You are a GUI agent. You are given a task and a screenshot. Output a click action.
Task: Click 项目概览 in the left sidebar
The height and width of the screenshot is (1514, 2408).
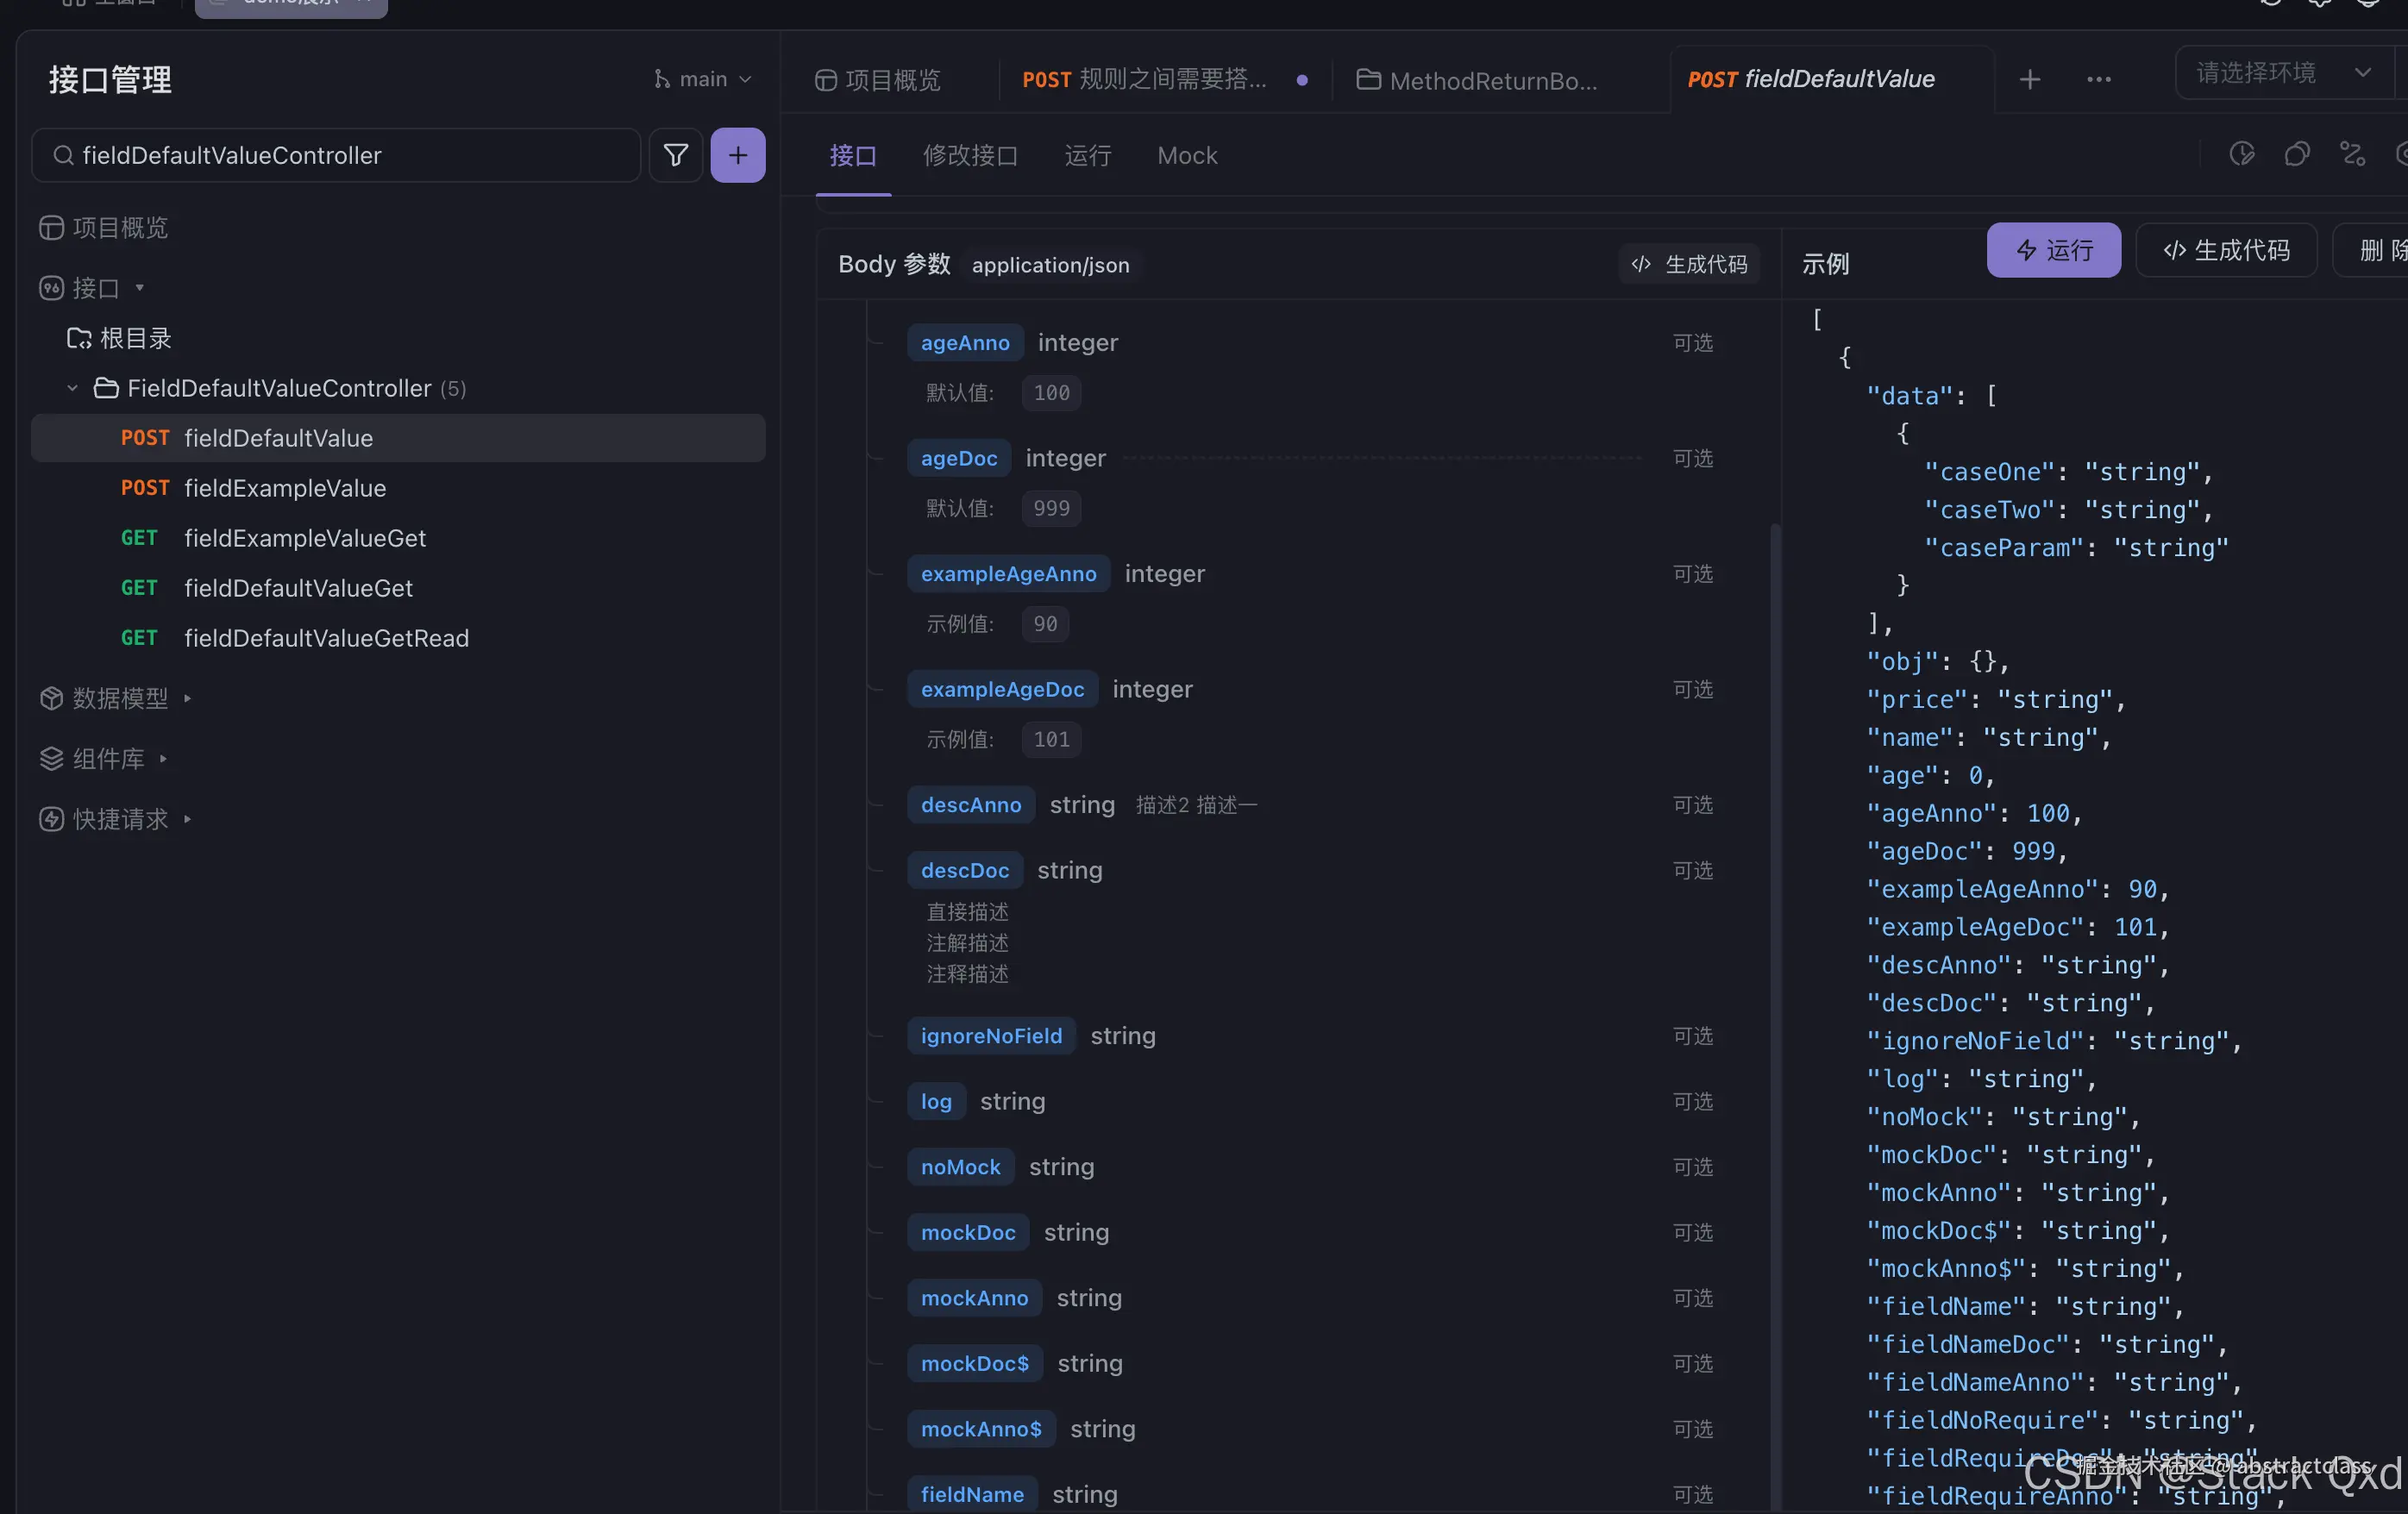coord(118,228)
